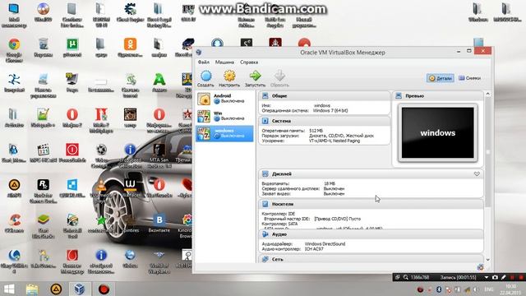Open the Машина menu

224,62
